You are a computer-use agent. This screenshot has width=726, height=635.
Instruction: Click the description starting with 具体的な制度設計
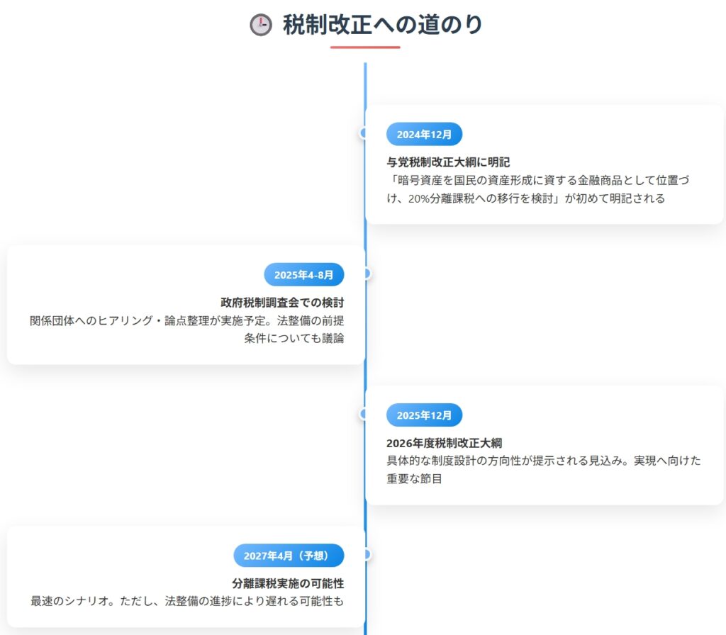(x=543, y=469)
